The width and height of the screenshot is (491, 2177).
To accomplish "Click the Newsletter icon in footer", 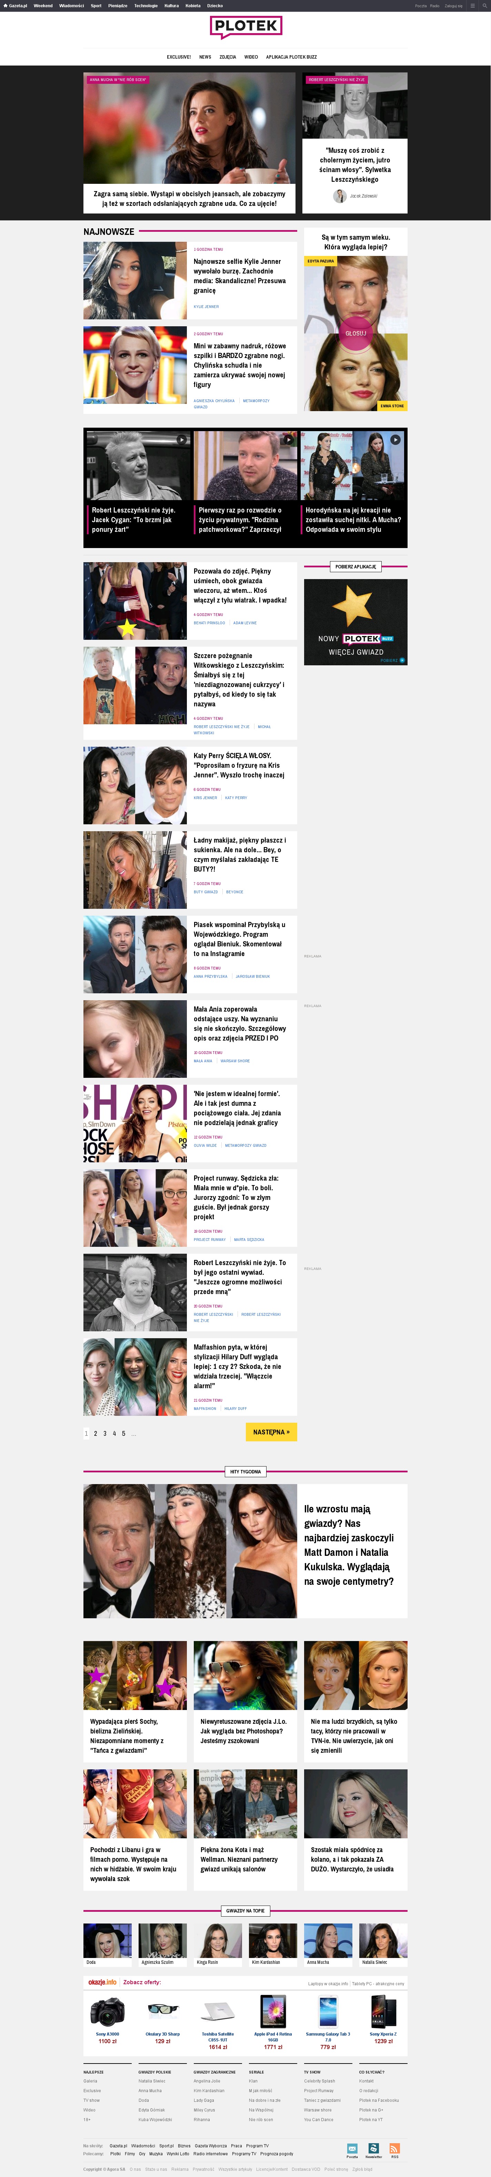I will [373, 2148].
